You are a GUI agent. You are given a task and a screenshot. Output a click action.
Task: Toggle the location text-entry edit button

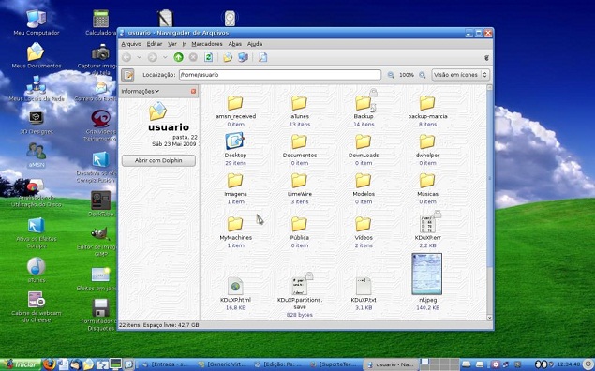coord(127,75)
